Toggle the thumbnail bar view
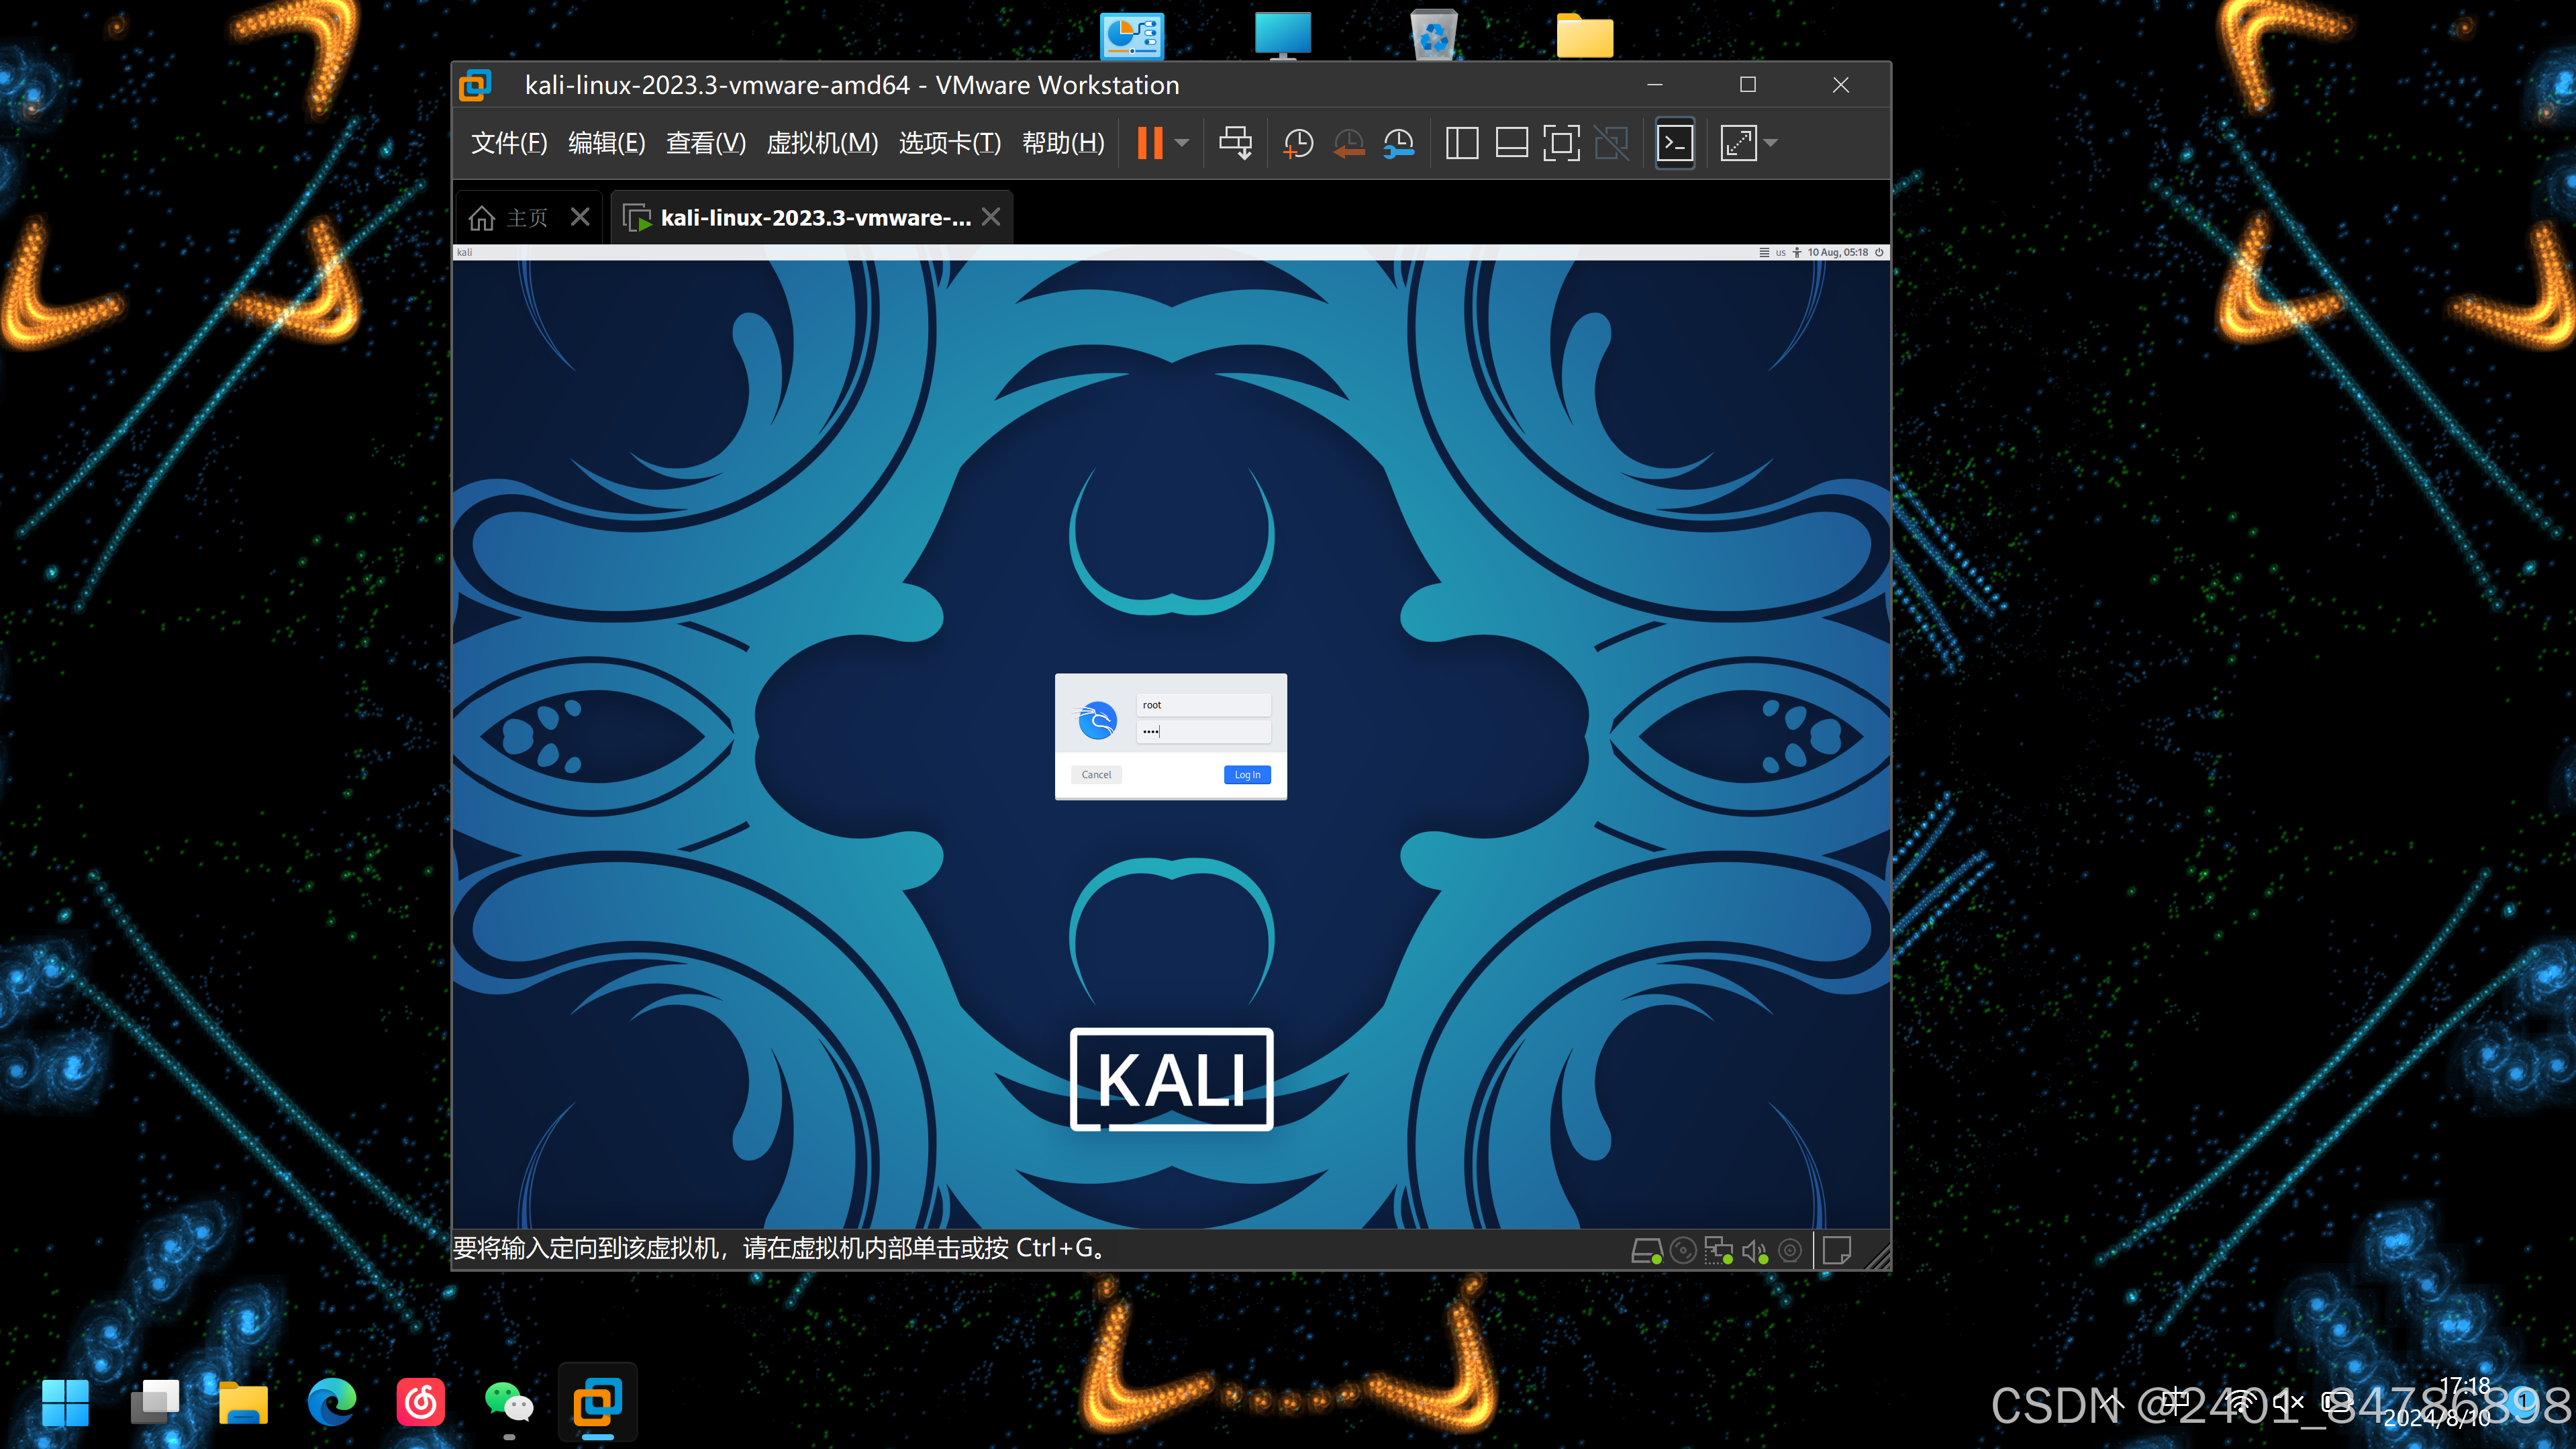 [1511, 143]
